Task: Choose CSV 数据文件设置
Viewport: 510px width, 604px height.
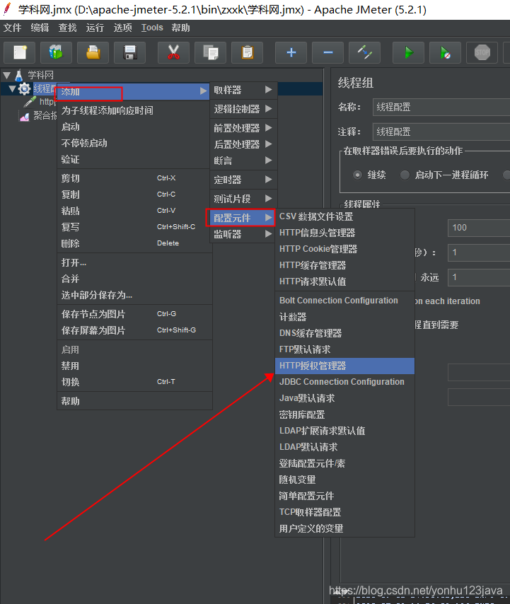Action: [x=344, y=216]
